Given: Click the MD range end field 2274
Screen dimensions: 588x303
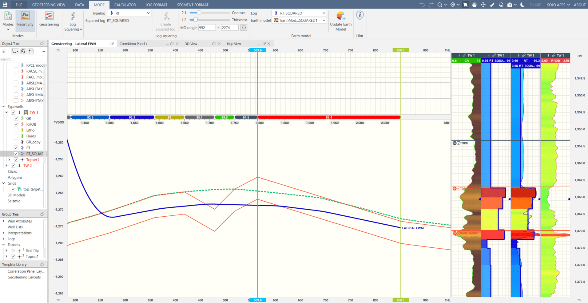Looking at the screenshot, I should (x=230, y=27).
